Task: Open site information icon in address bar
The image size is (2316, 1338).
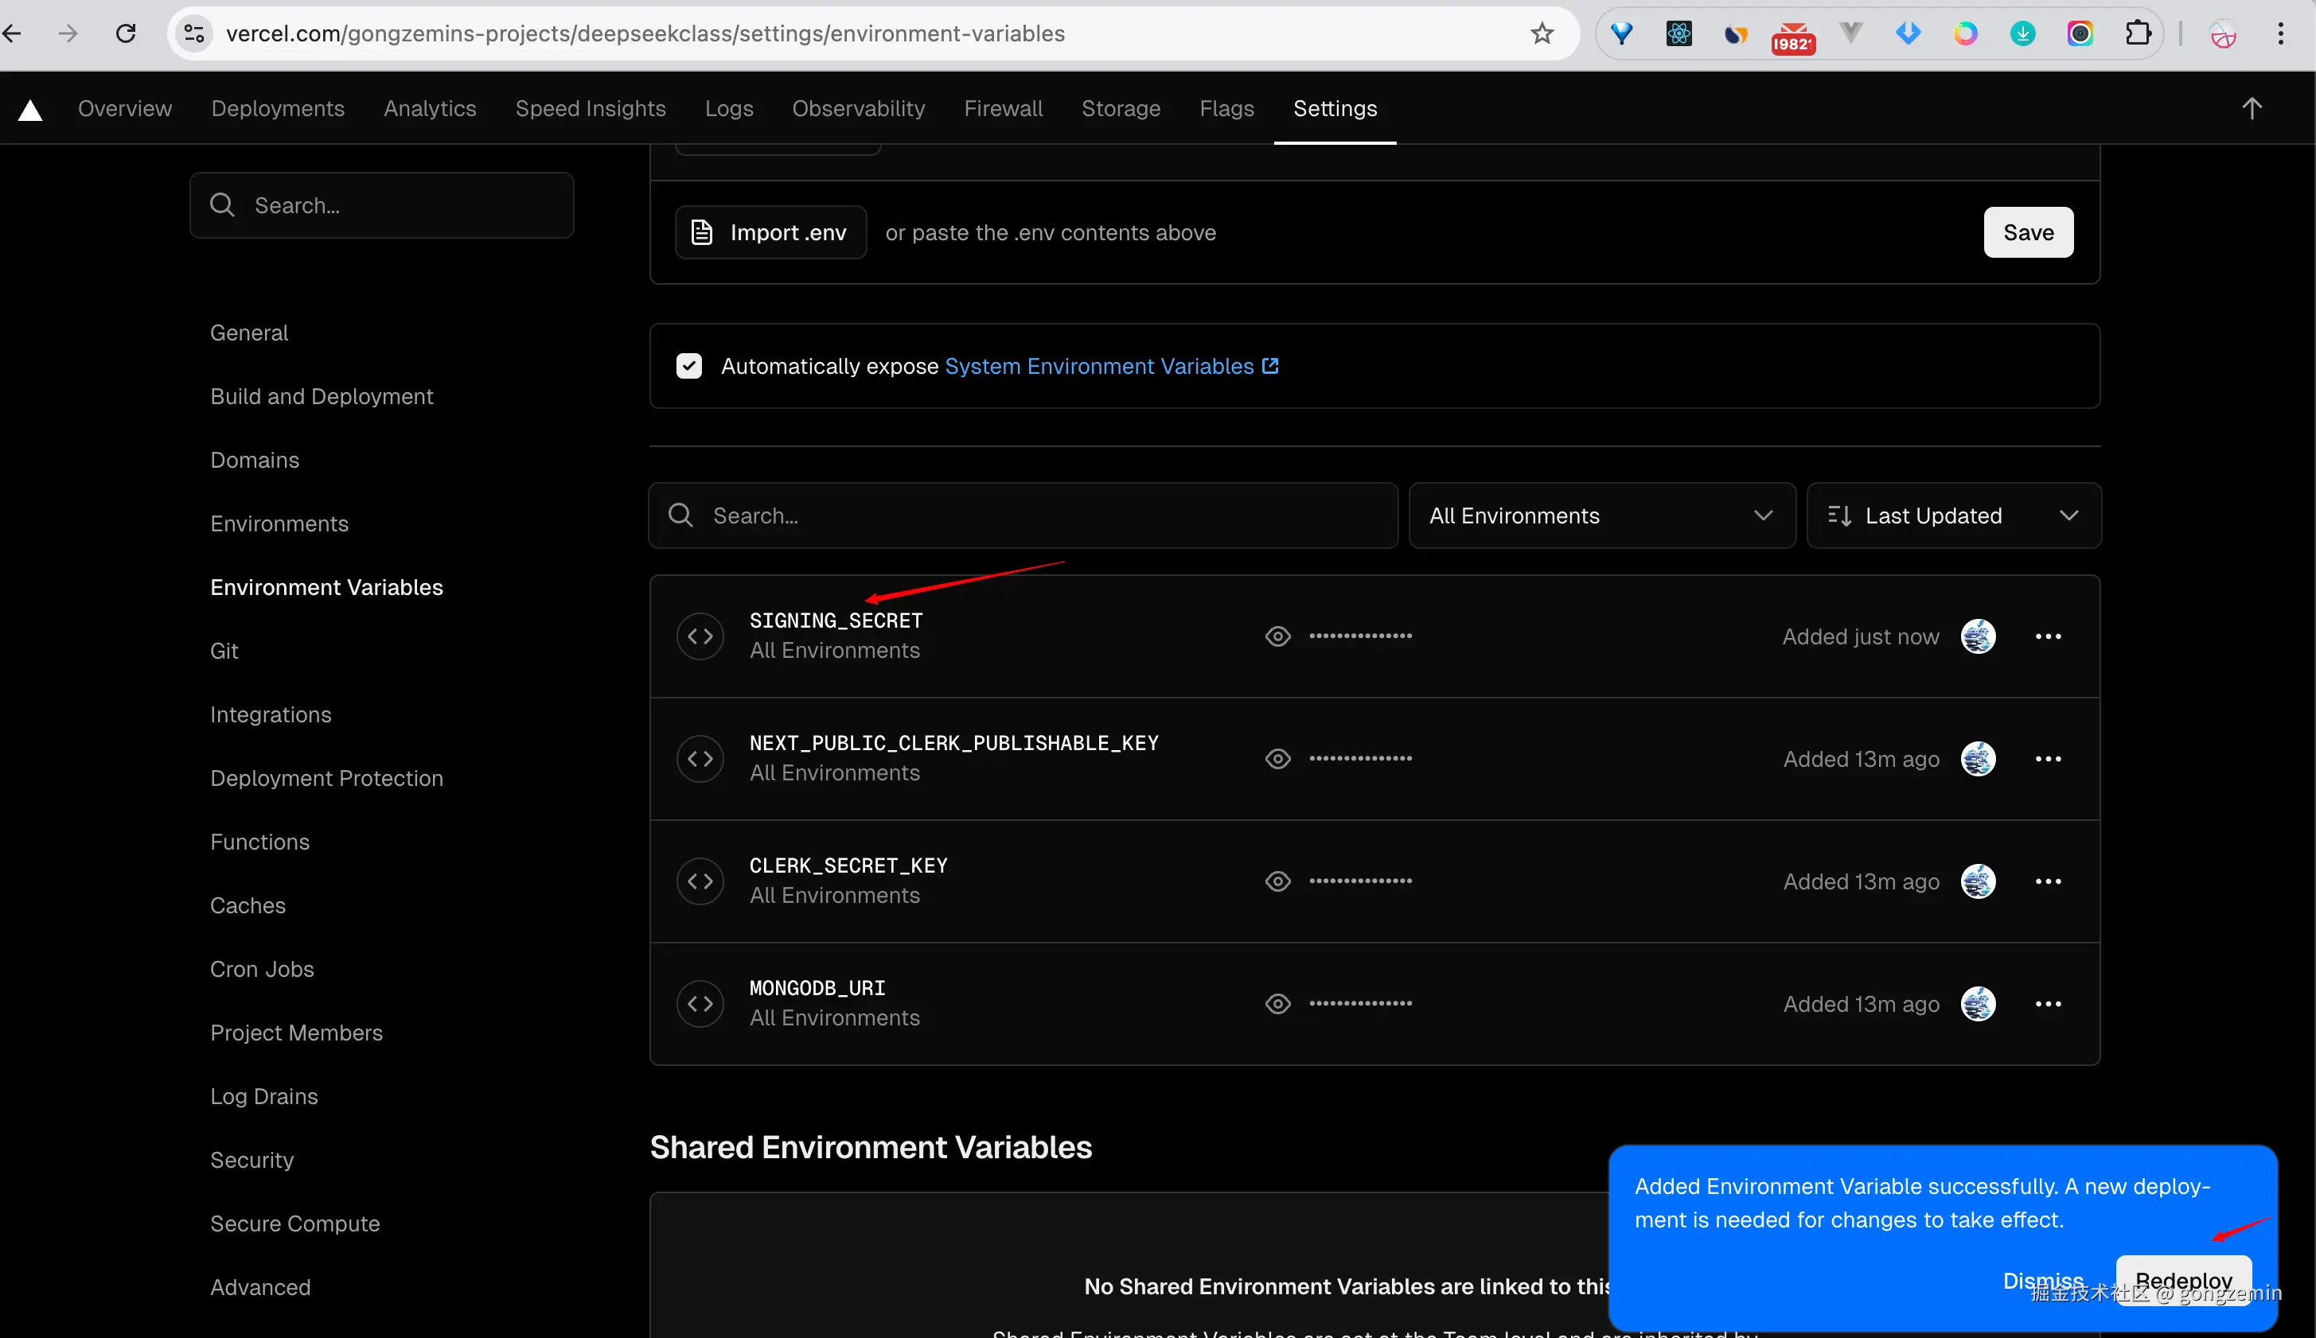Action: [x=194, y=34]
